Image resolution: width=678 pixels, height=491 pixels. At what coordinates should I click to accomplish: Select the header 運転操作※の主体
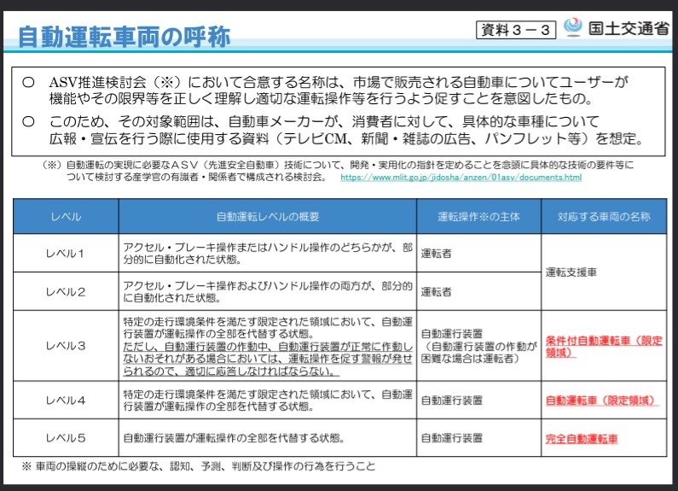click(478, 217)
